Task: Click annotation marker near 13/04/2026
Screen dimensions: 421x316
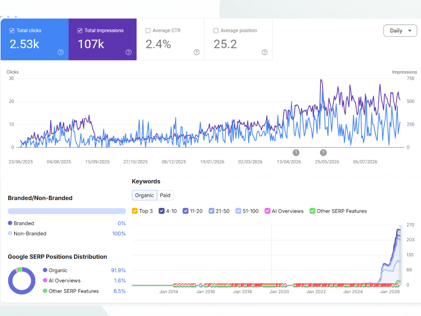Action: coord(296,152)
